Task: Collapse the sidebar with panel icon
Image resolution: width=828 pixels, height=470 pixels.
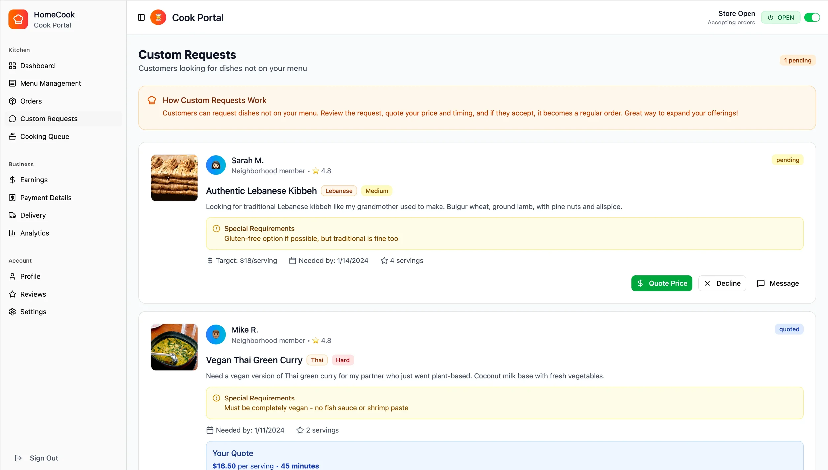Action: point(141,17)
